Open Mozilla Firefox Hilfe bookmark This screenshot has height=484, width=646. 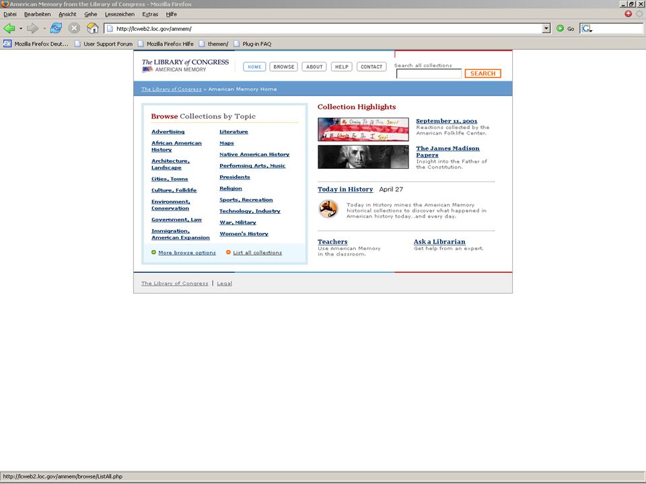[x=166, y=44]
